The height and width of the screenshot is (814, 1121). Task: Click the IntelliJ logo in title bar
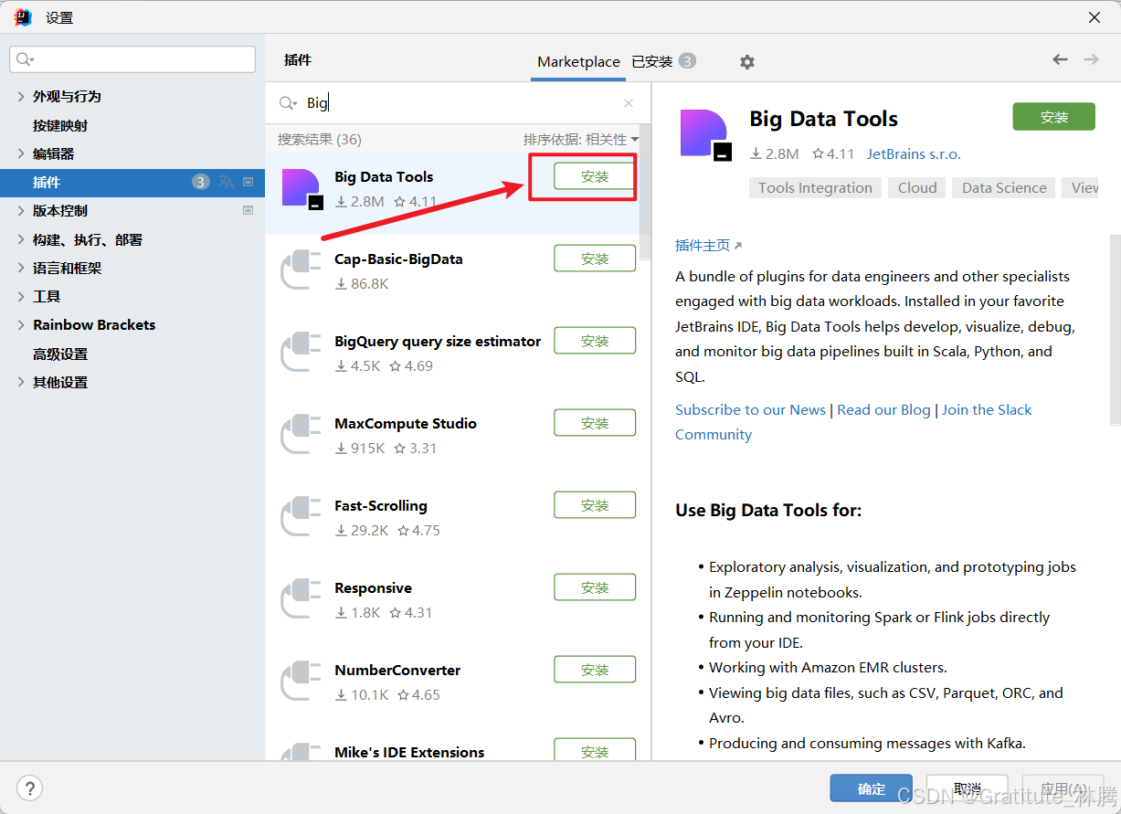24,17
